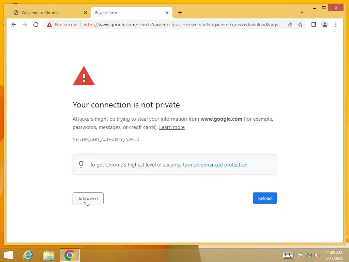Minimize the Chrome window
349x262 pixels.
point(315,8)
